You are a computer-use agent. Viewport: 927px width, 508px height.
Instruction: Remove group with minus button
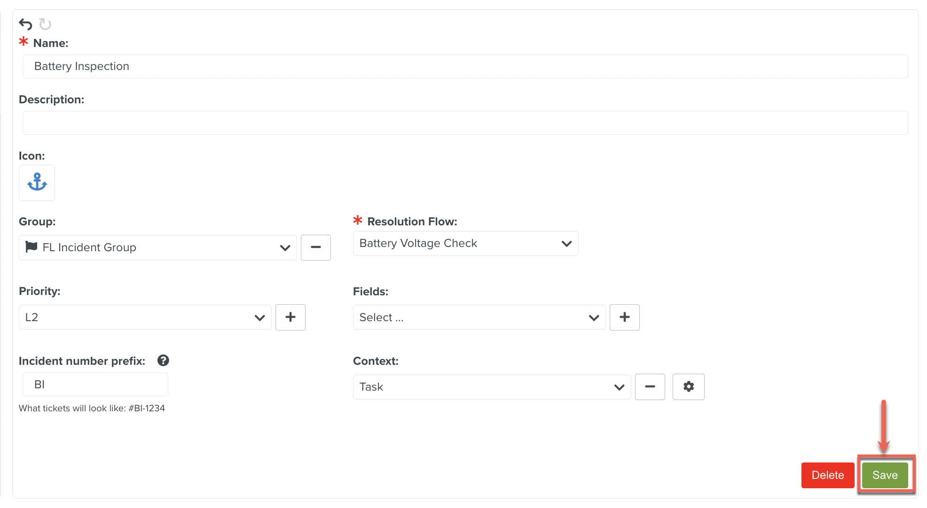click(x=315, y=247)
